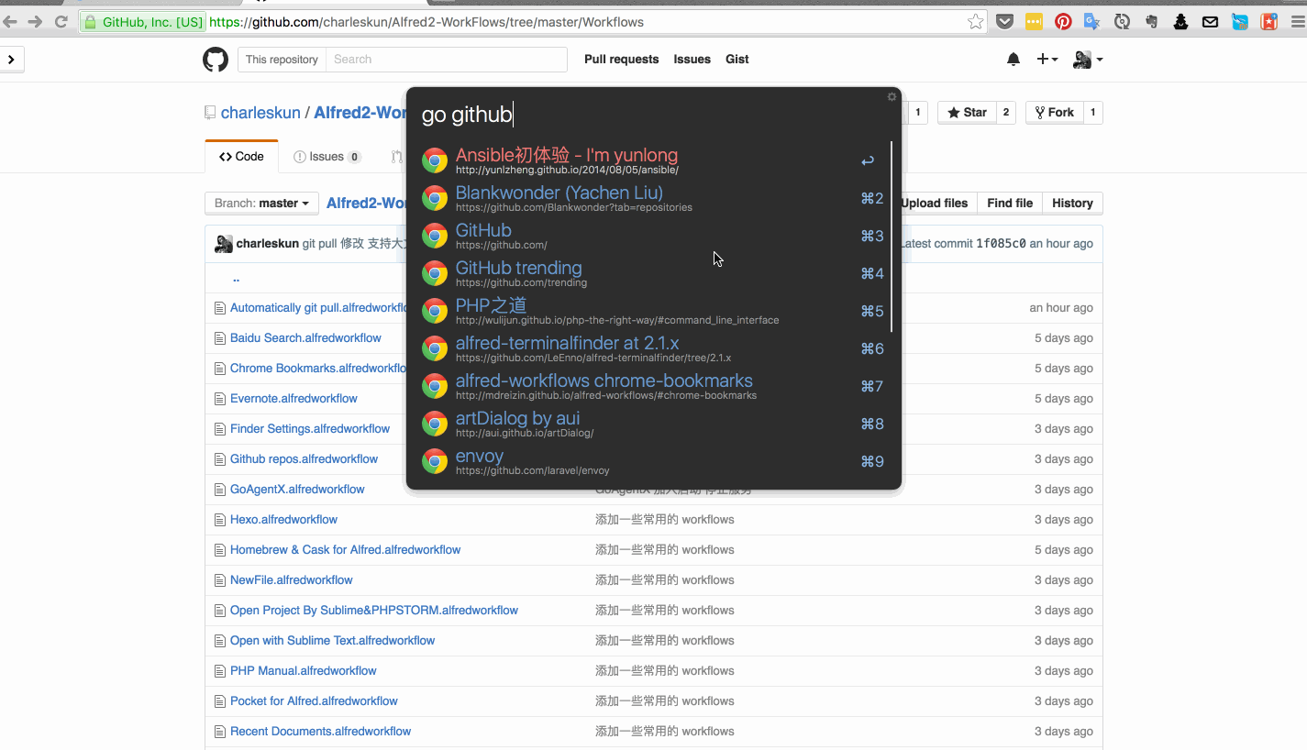
Task: Open NewFile.alfredworkflow file
Action: 292,580
